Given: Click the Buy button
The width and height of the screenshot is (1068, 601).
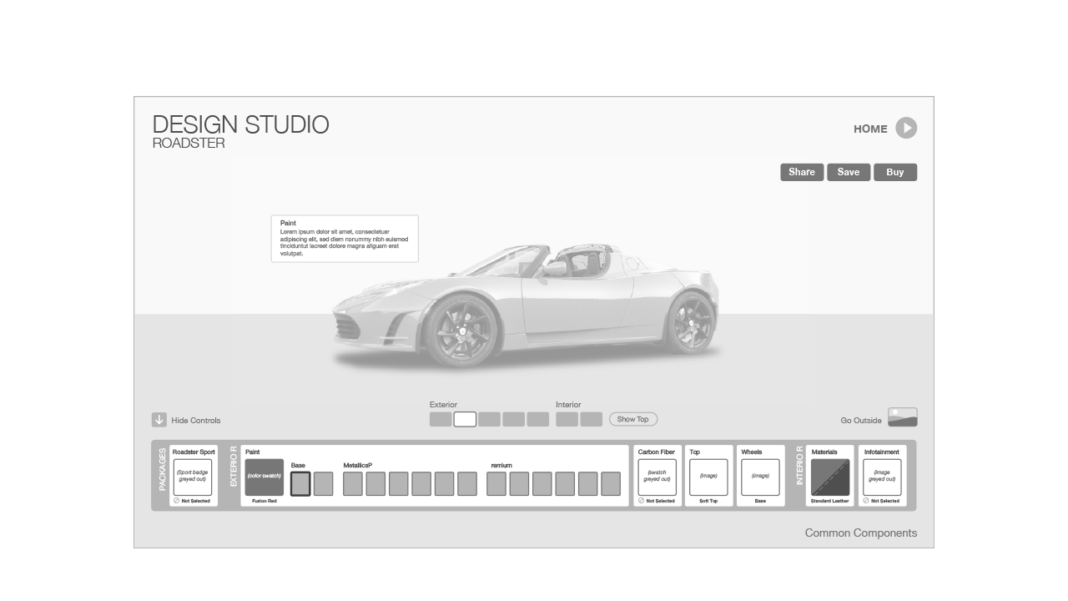Looking at the screenshot, I should pyautogui.click(x=895, y=172).
